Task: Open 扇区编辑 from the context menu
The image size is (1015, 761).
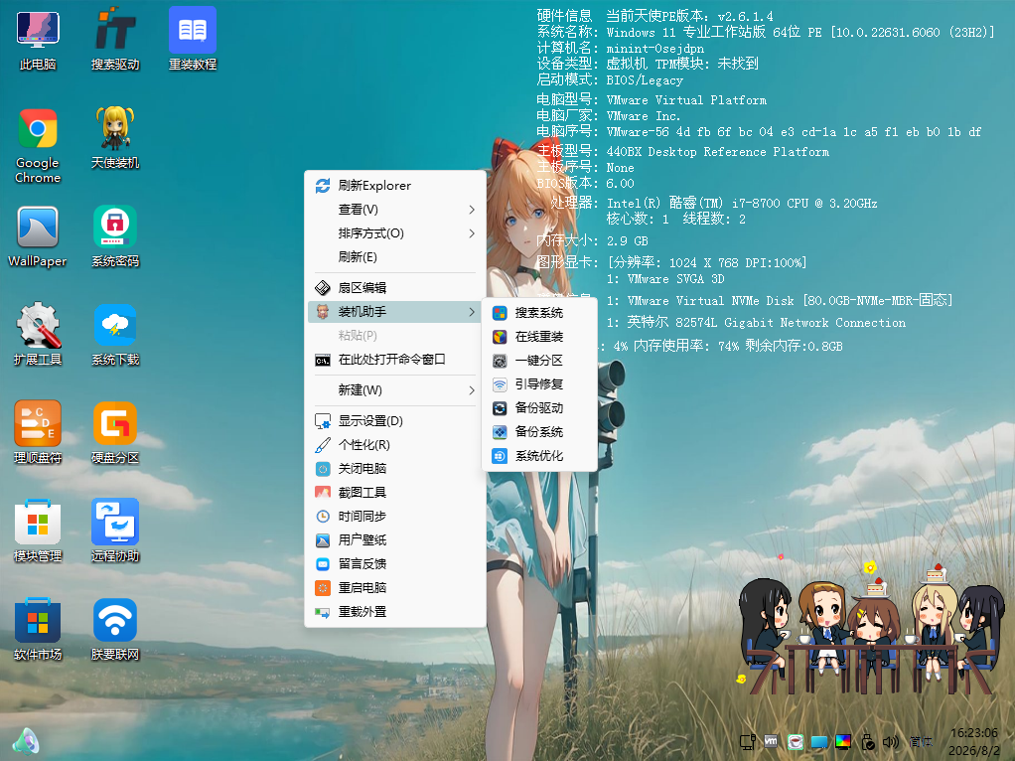Action: [x=395, y=287]
